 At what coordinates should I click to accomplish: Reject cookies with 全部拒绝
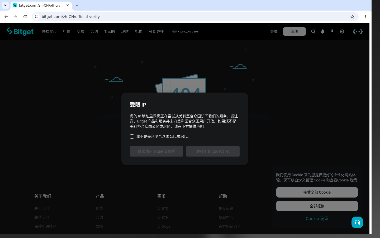(x=317, y=206)
